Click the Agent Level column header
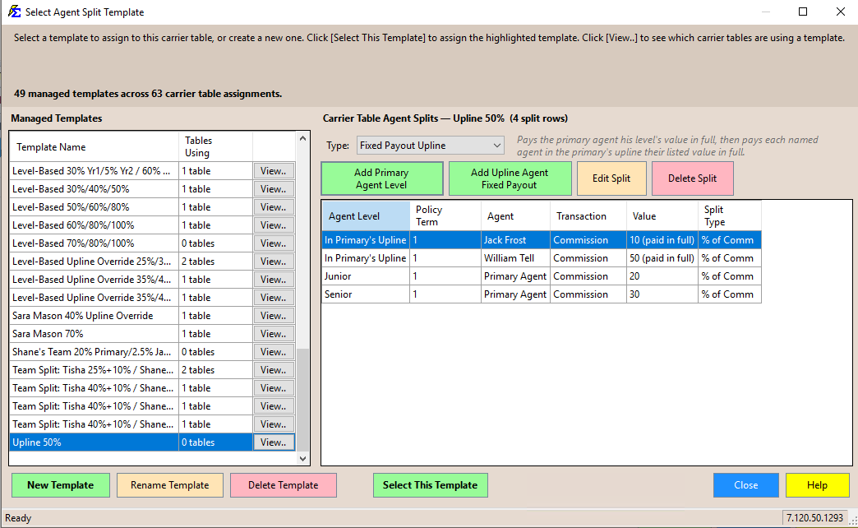The width and height of the screenshot is (858, 528). point(366,215)
